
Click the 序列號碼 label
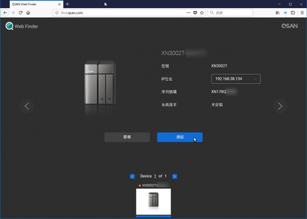click(x=169, y=92)
